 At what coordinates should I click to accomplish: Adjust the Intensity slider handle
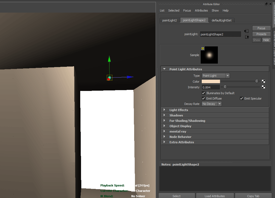tap(225, 87)
